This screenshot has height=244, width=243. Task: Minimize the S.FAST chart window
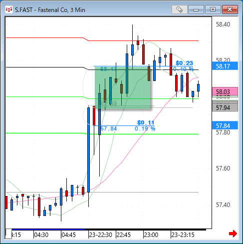coord(196,9)
